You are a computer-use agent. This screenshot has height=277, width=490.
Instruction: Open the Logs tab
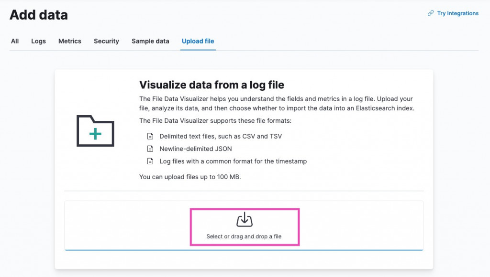click(x=38, y=41)
